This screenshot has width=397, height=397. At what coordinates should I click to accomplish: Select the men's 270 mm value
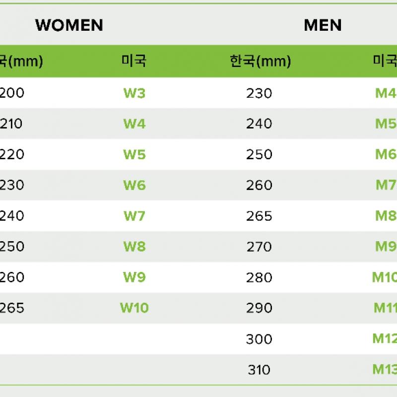(259, 247)
